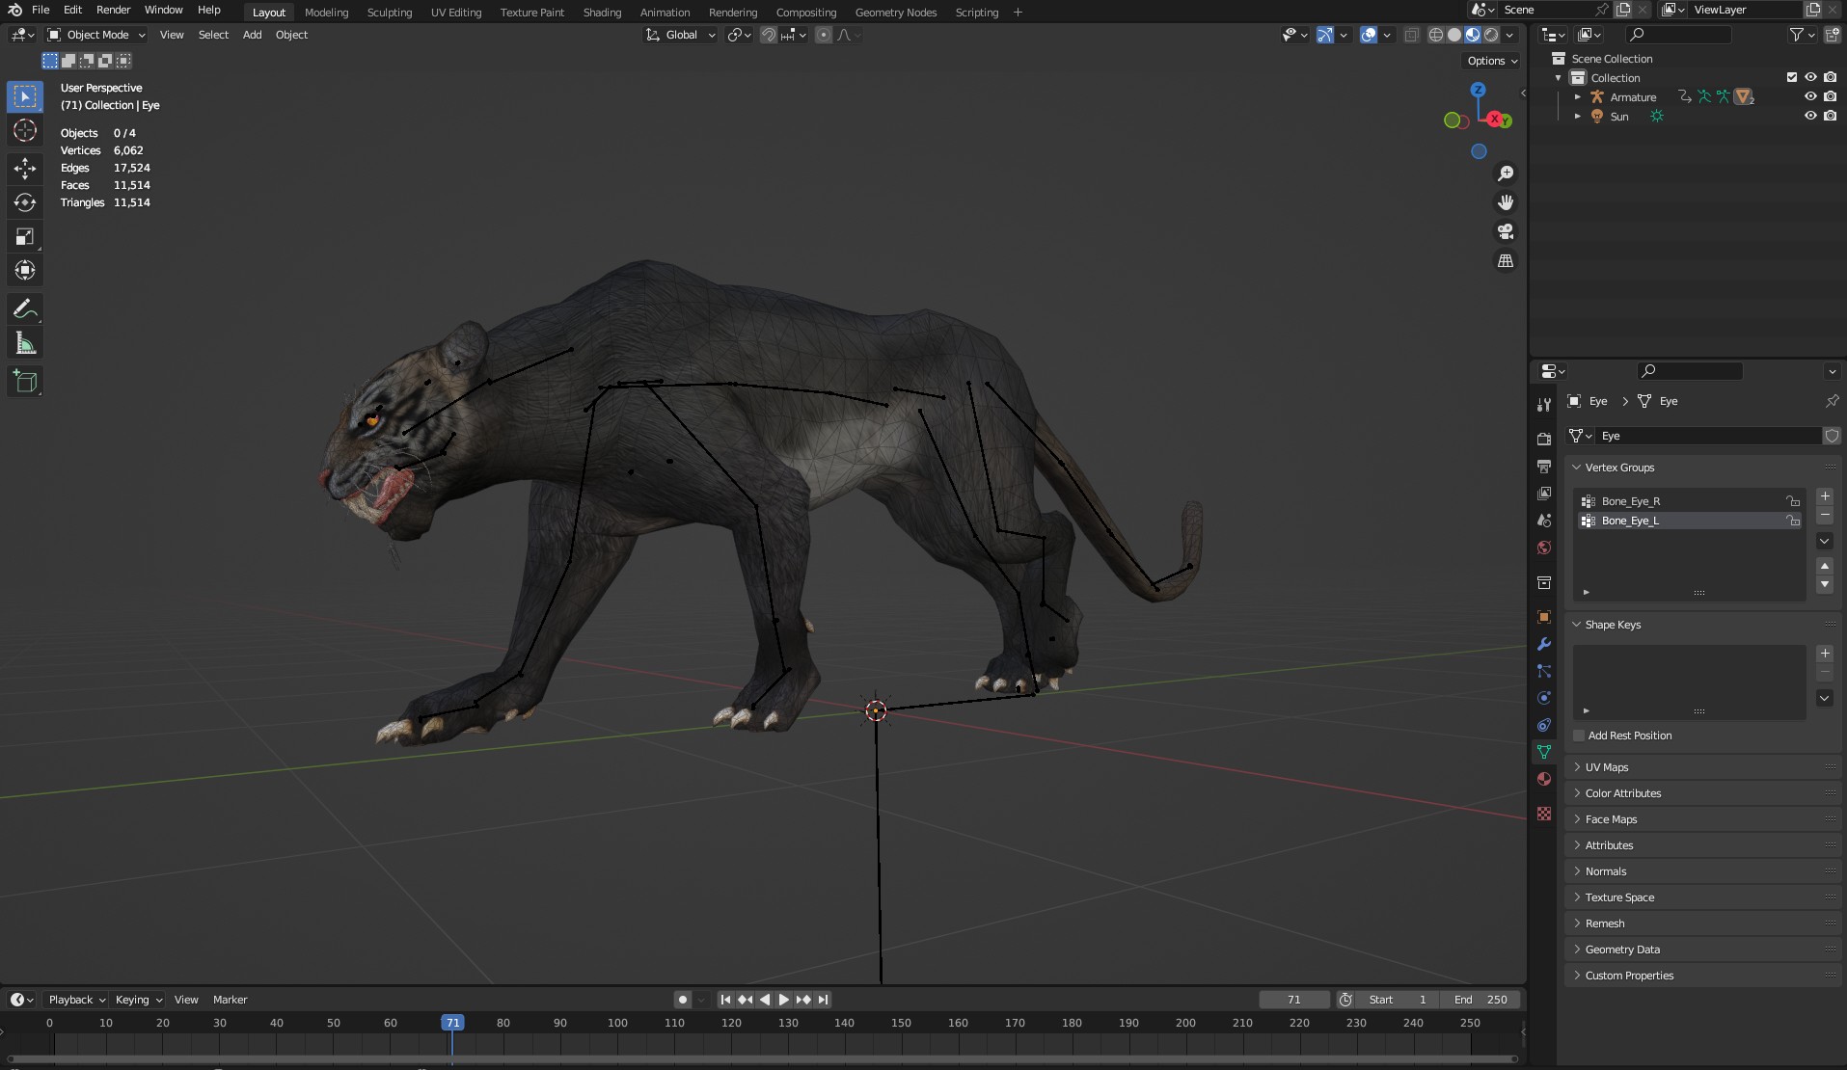Toggle camera view in viewport
The image size is (1847, 1070).
[1505, 231]
